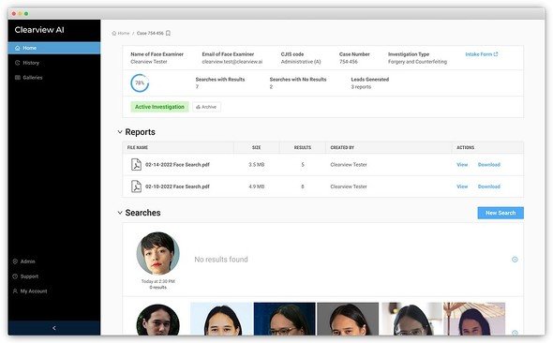
Task: Collapse the Reports section
Action: 120,132
